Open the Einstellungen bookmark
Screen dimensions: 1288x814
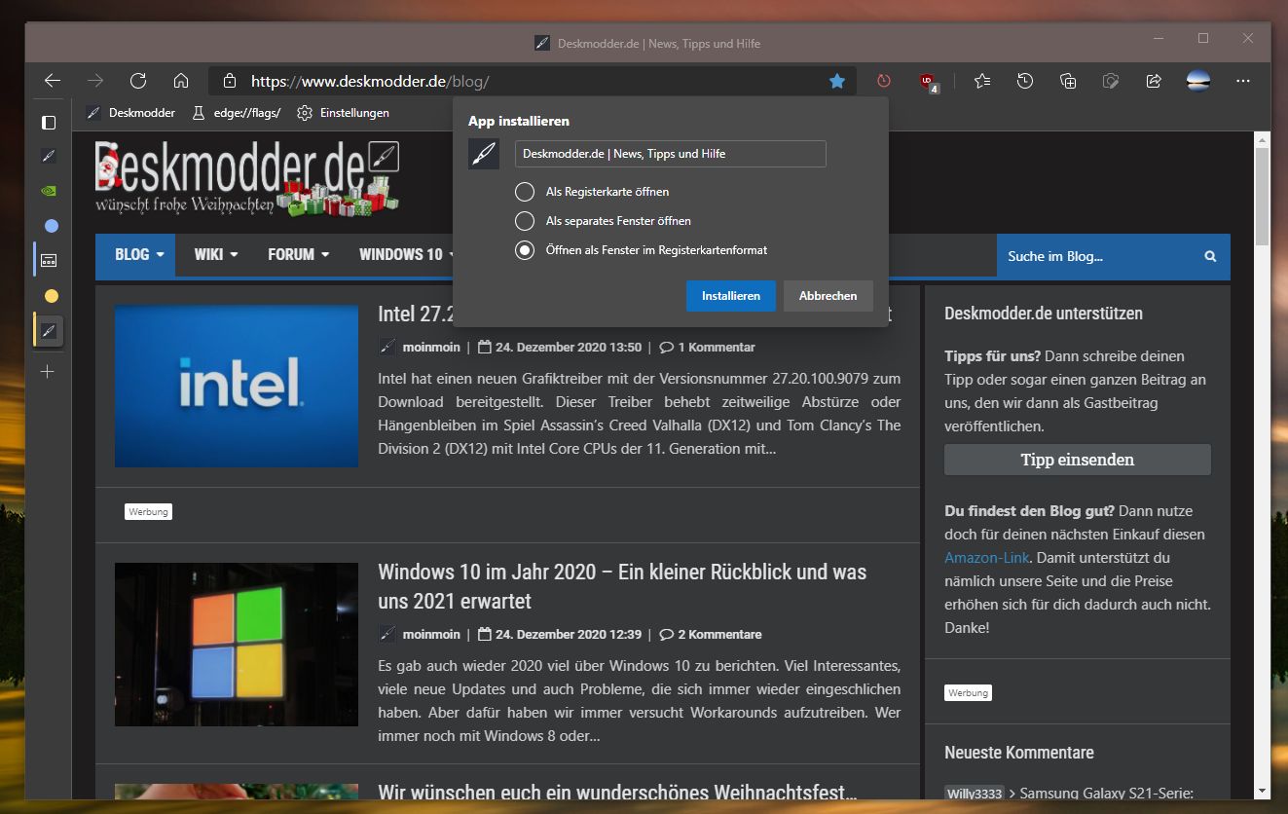344,113
